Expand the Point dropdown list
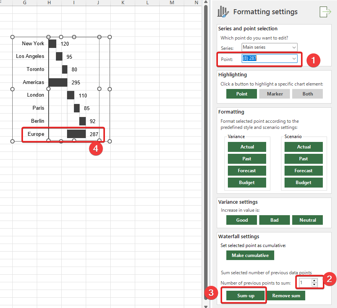This screenshot has width=337, height=308. point(294,59)
